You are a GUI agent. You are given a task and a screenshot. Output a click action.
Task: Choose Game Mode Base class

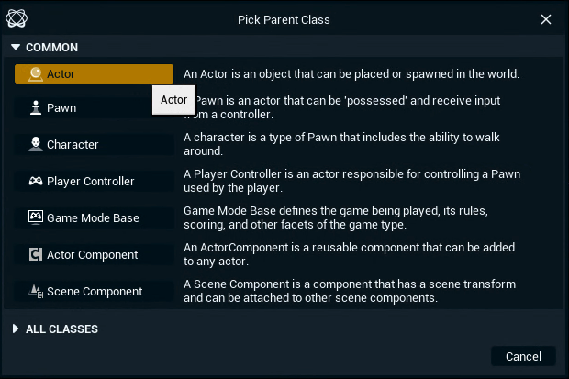coord(94,217)
